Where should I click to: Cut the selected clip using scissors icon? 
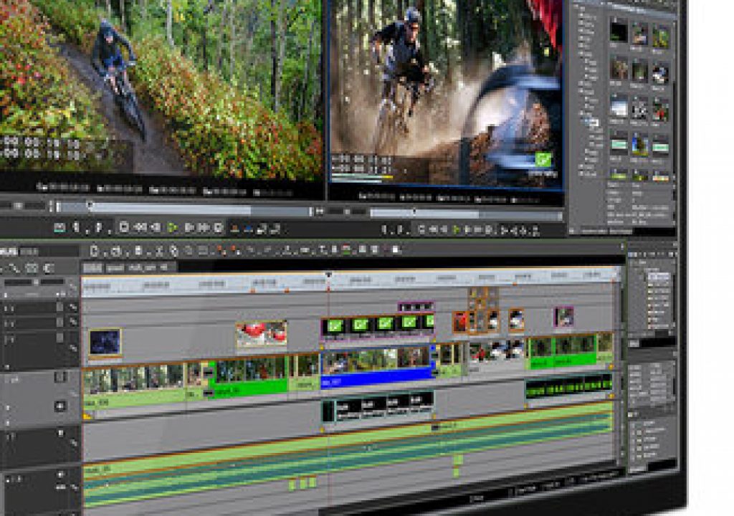158,252
